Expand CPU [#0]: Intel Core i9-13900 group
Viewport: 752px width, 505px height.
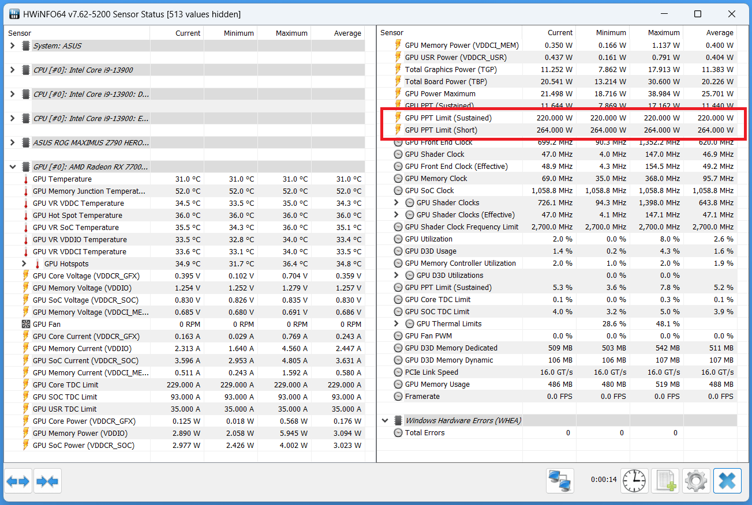click(13, 70)
